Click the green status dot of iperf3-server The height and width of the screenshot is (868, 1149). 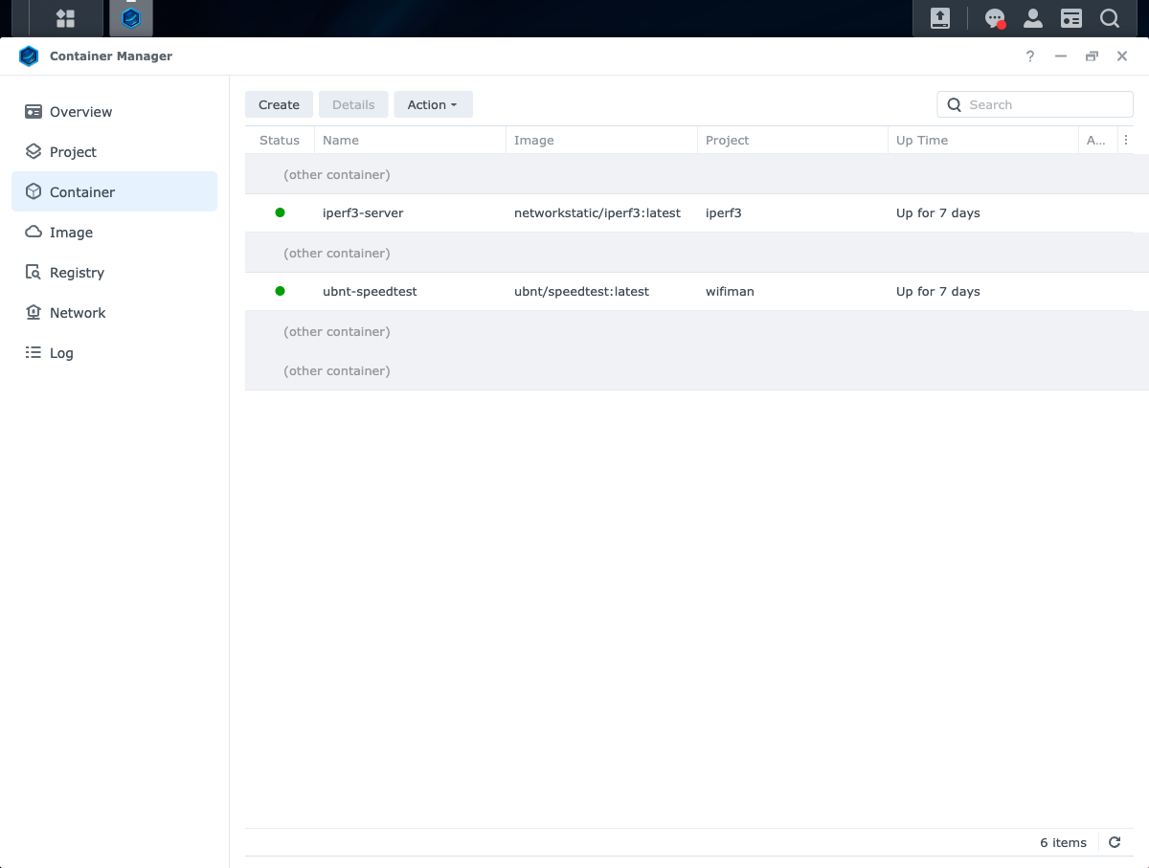pyautogui.click(x=280, y=212)
